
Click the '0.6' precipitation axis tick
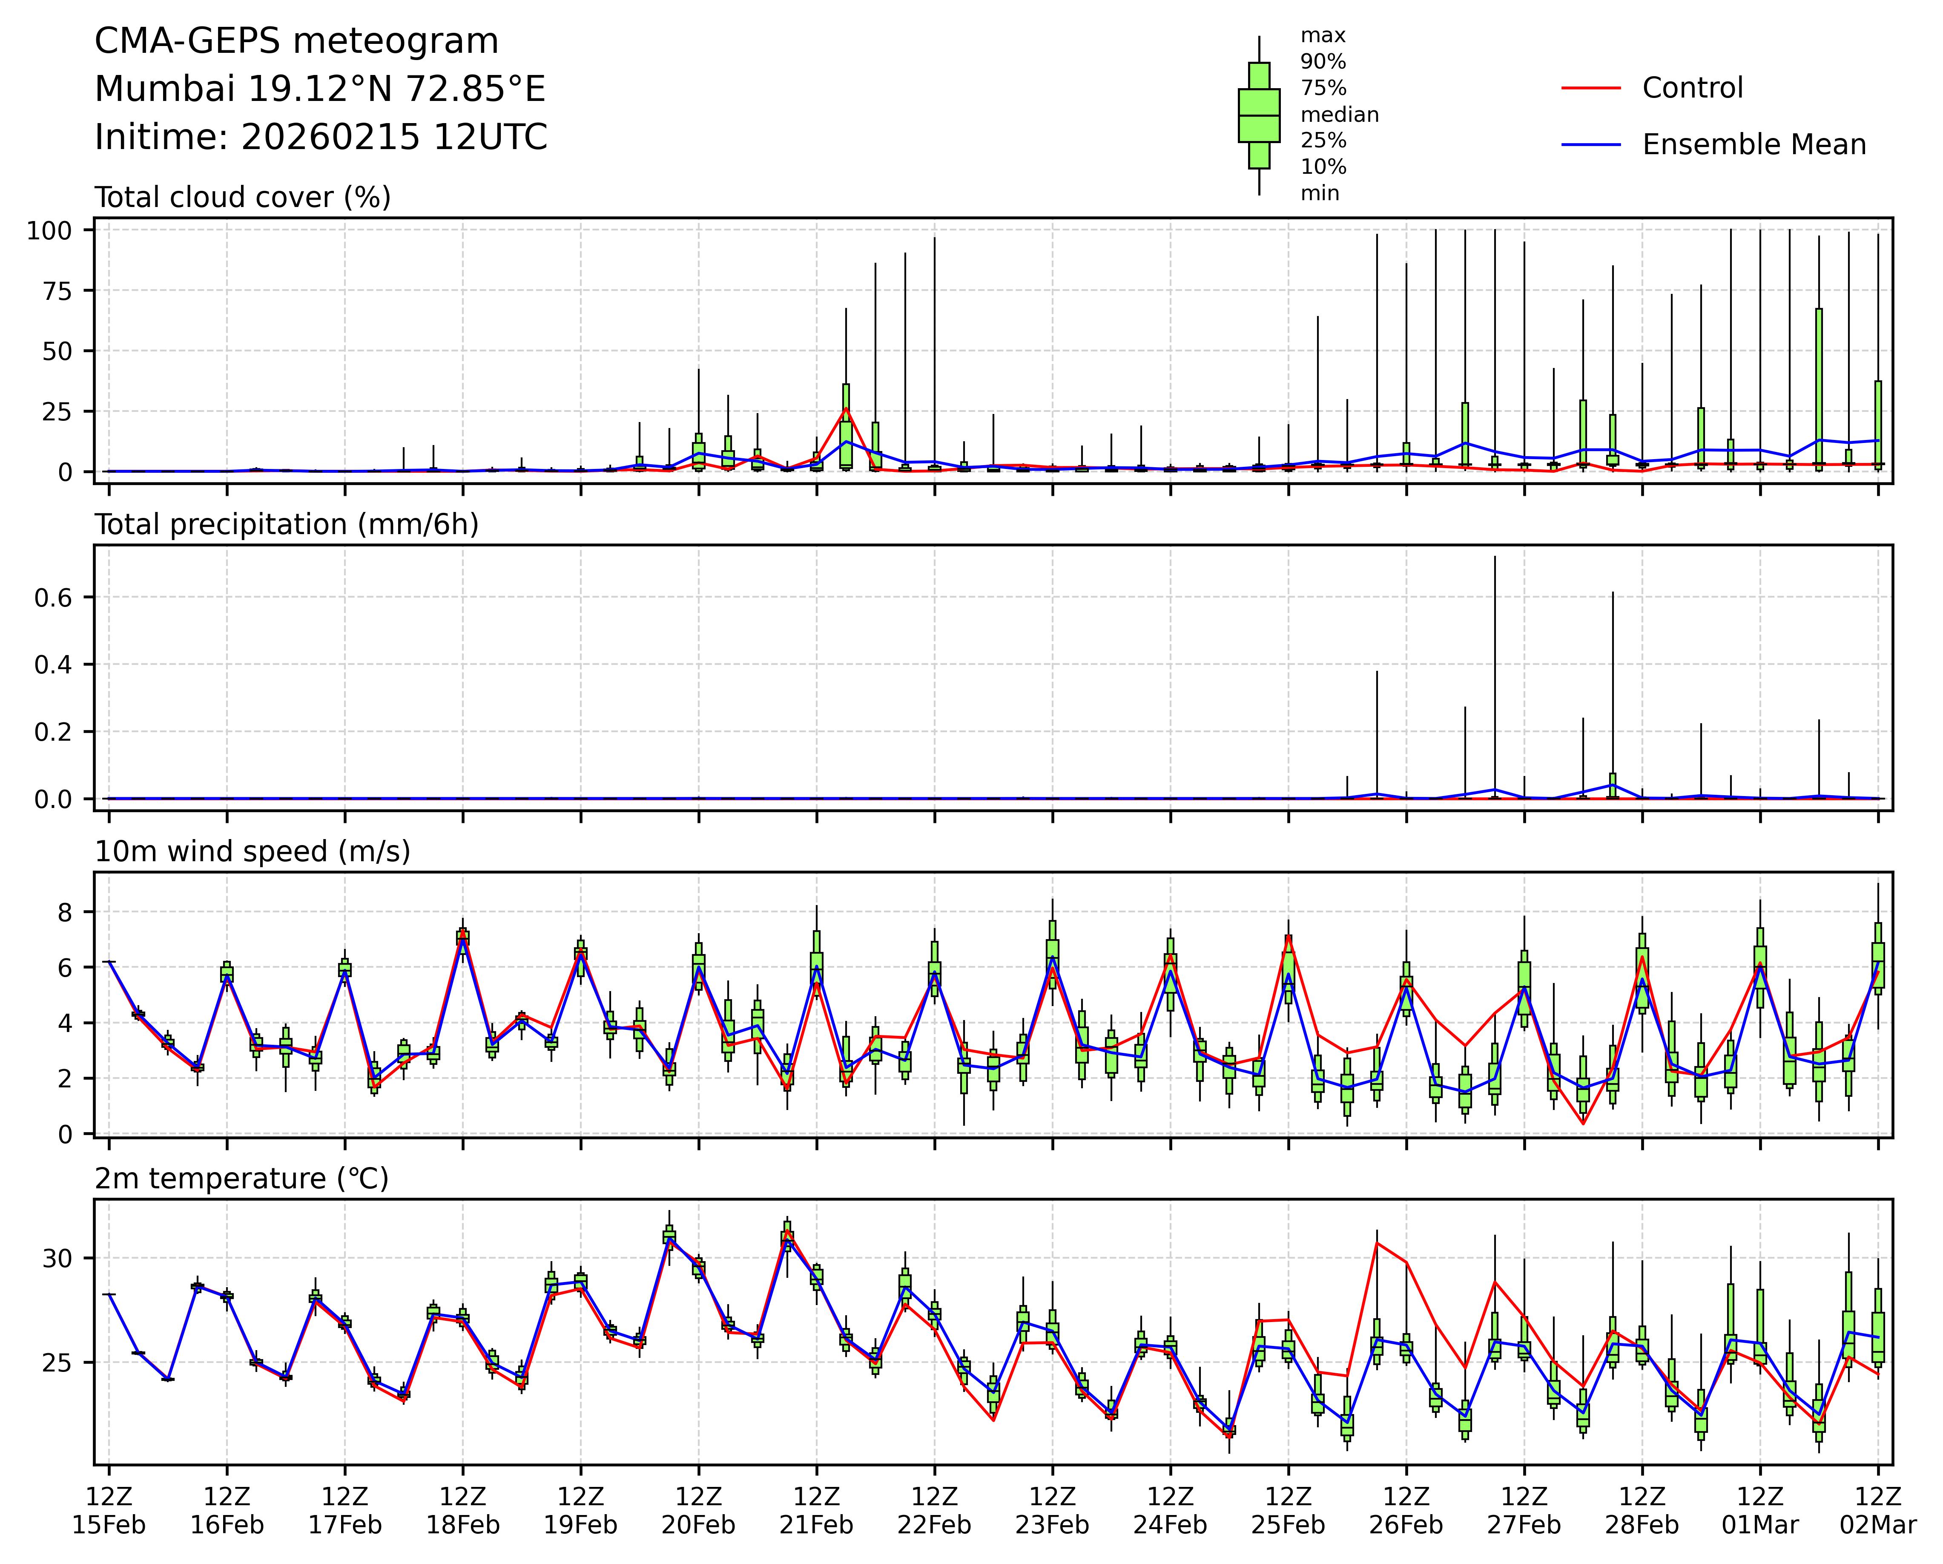[x=53, y=598]
